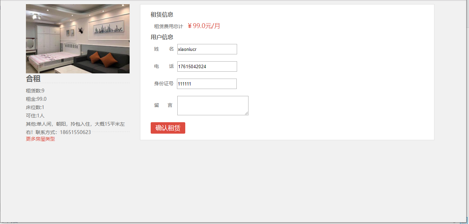The width and height of the screenshot is (469, 224).
Task: Click the 租金:99.0 detail line
Action: (x=36, y=99)
